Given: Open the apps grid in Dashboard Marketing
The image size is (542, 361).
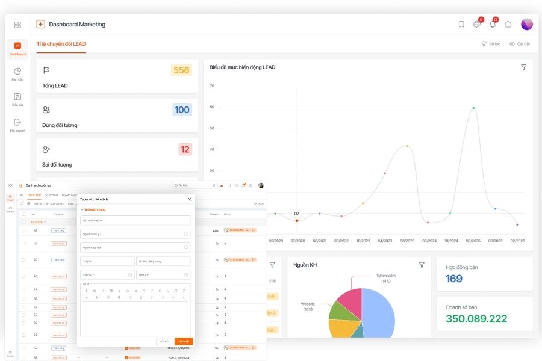Looking at the screenshot, I should point(17,25).
